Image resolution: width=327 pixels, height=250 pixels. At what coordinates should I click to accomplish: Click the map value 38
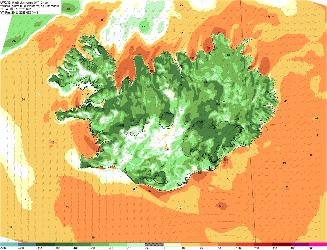(102, 20)
